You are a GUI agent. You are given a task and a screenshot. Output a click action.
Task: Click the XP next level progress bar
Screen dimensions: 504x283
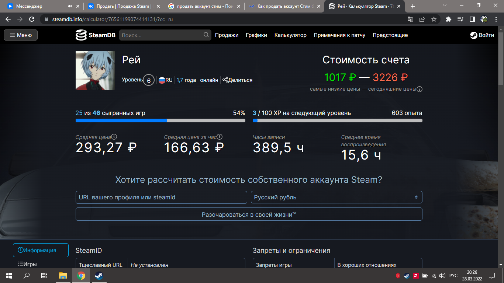click(337, 120)
